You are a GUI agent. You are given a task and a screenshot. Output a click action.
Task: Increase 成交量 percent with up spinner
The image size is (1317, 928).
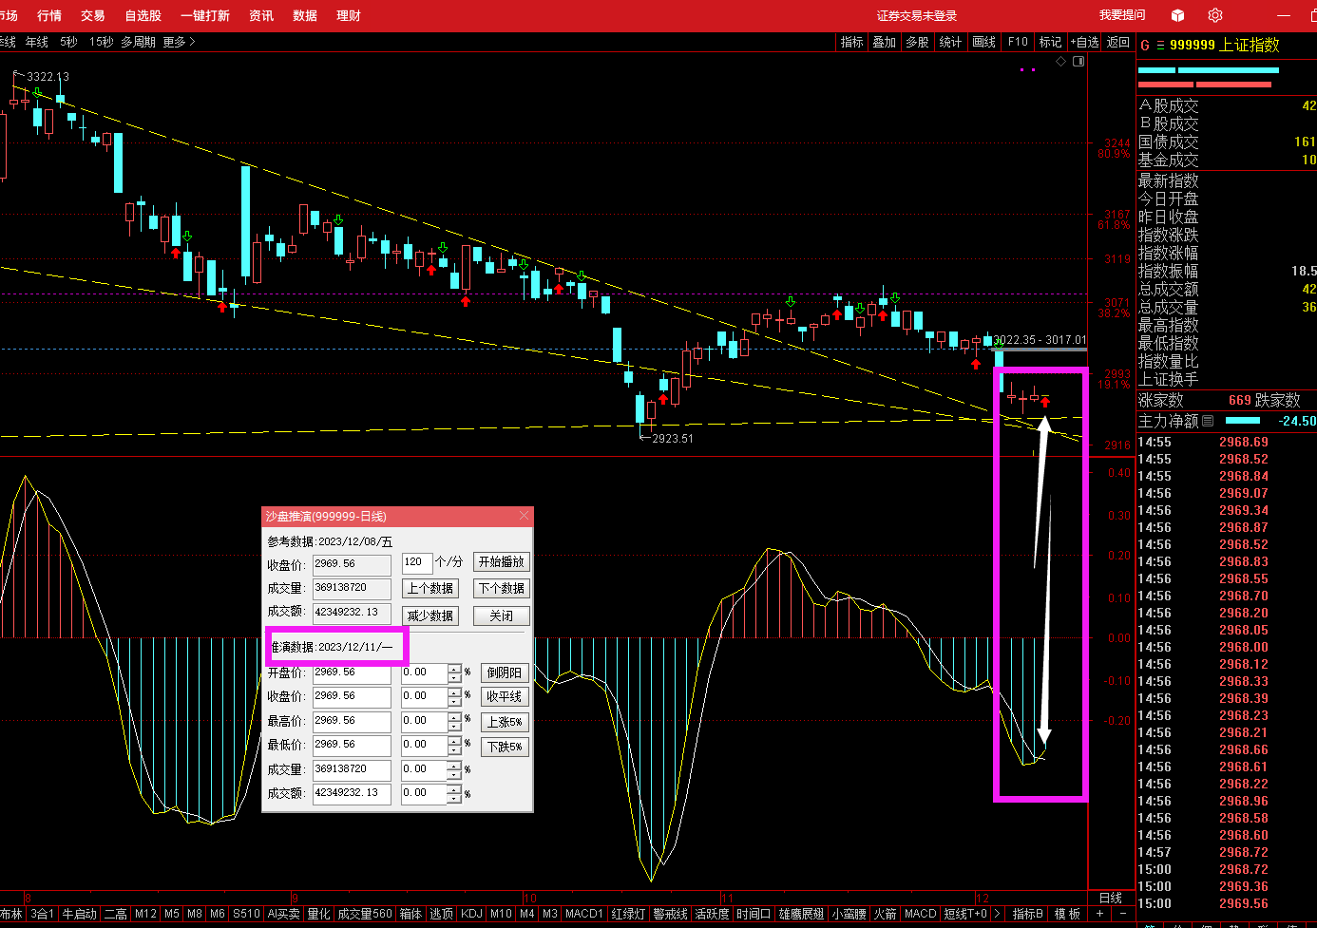click(454, 765)
